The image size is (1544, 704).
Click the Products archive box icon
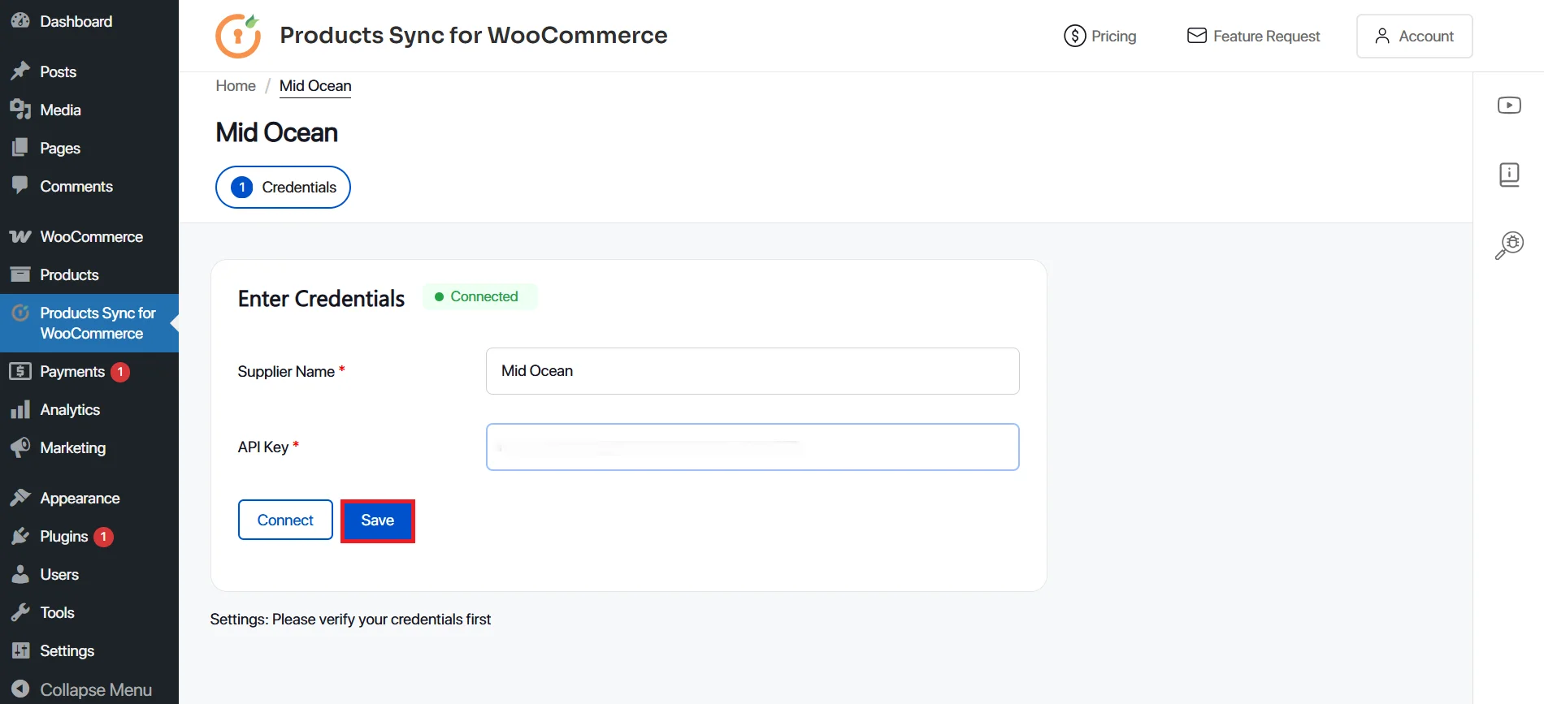(x=20, y=274)
